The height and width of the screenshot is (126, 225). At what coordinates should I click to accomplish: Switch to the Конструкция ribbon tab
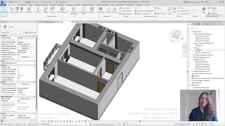point(22,5)
